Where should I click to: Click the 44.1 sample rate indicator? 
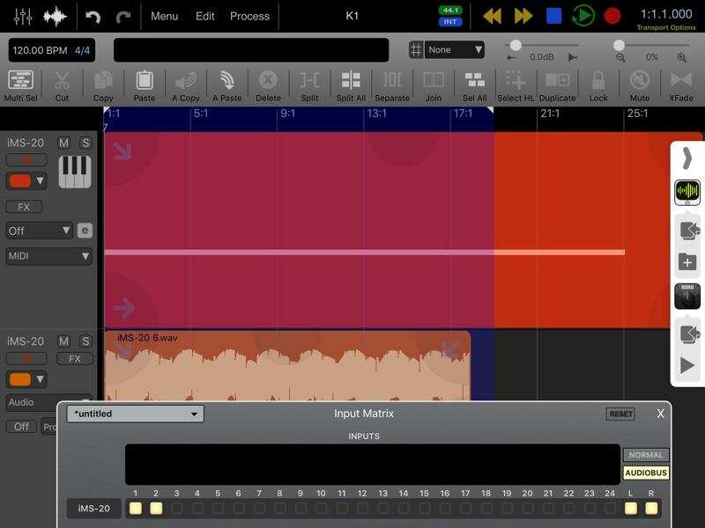tap(450, 11)
